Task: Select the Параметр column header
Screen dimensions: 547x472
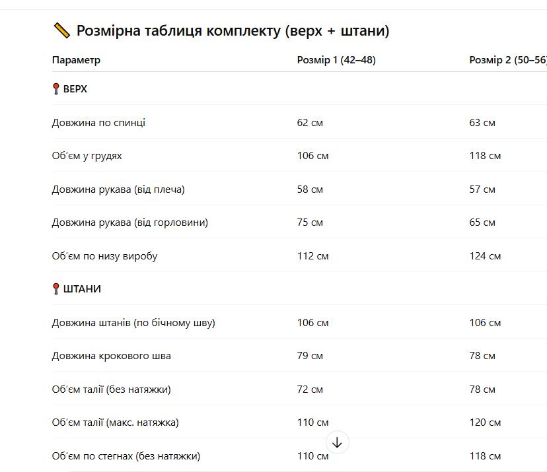Action: (76, 60)
